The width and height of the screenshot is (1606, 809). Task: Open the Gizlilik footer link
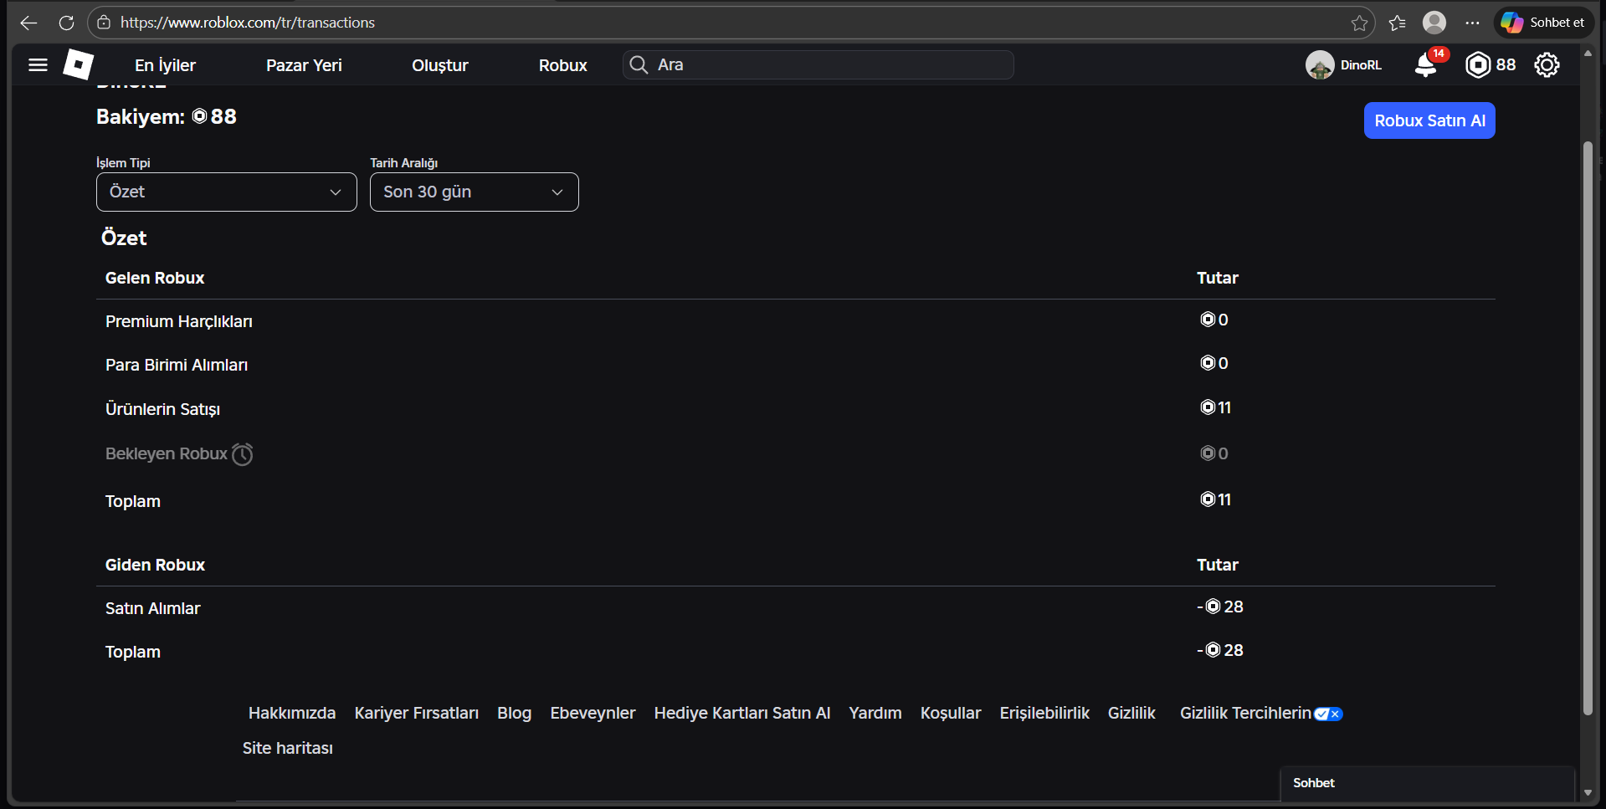1131,713
